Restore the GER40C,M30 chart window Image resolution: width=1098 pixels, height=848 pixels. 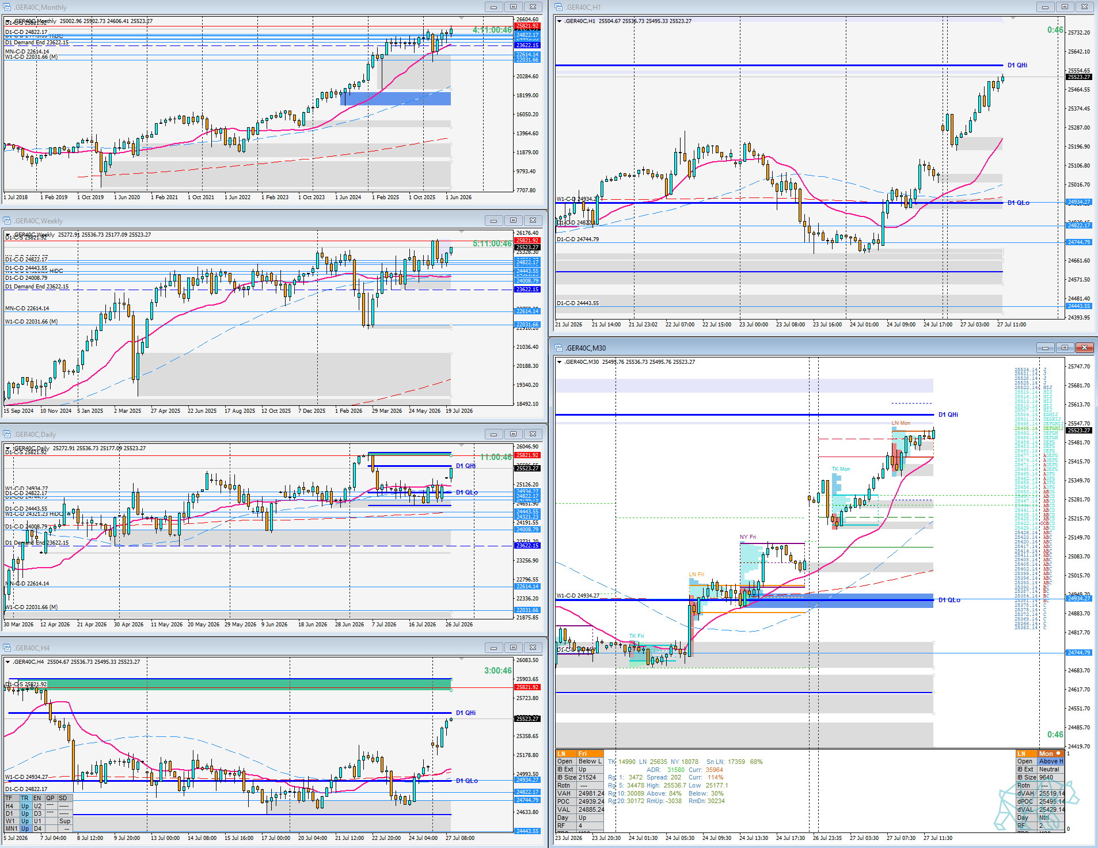tap(1065, 348)
